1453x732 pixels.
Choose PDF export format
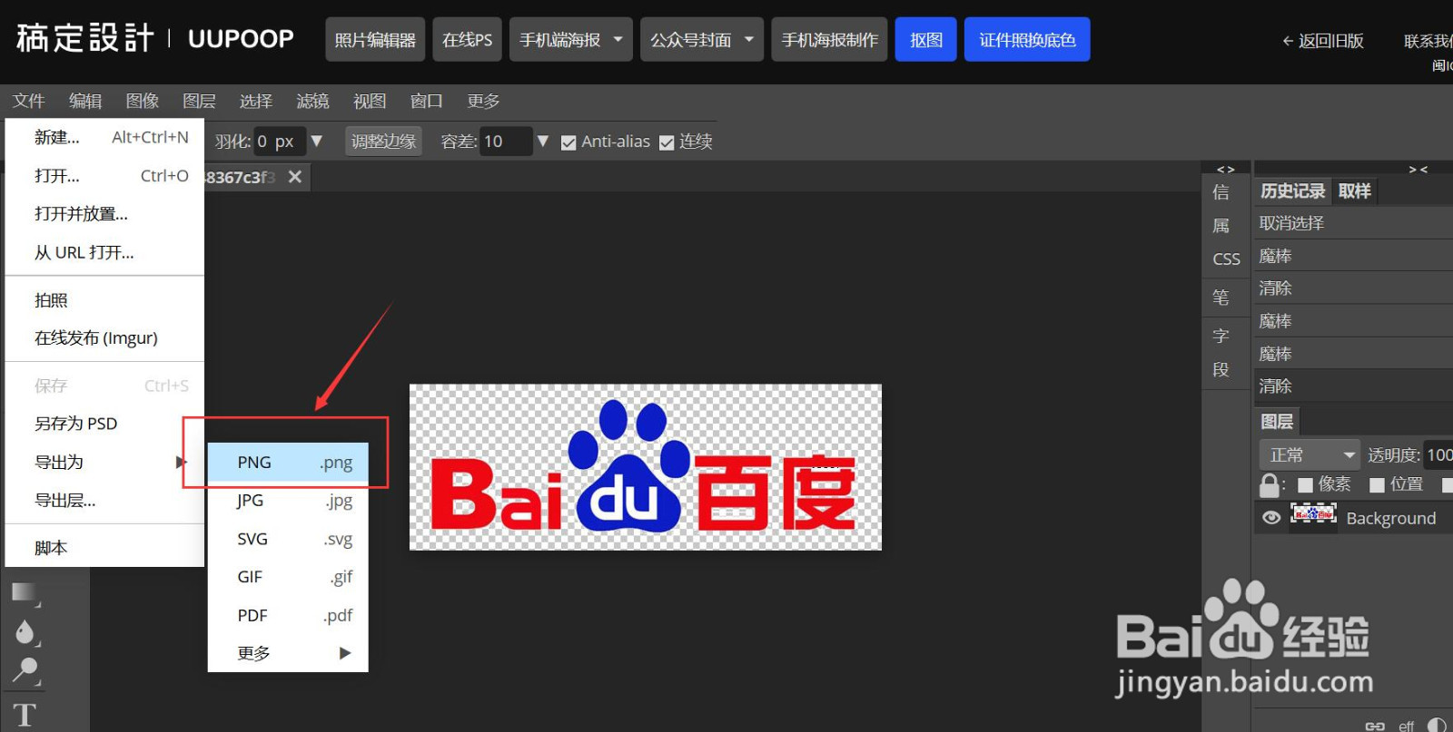288,615
